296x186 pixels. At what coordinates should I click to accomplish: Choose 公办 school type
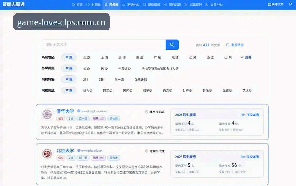point(87,68)
